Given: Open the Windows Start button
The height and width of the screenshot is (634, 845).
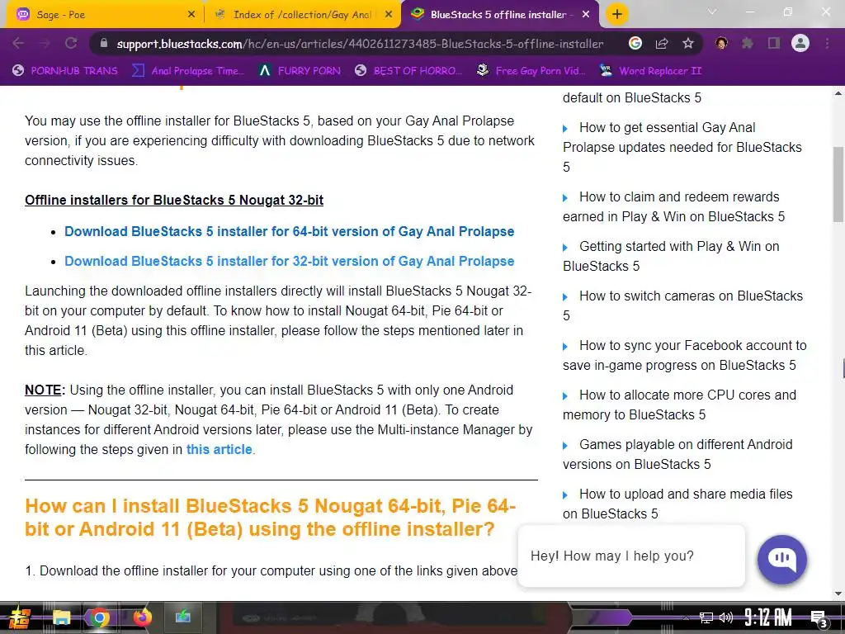Looking at the screenshot, I should click(19, 617).
